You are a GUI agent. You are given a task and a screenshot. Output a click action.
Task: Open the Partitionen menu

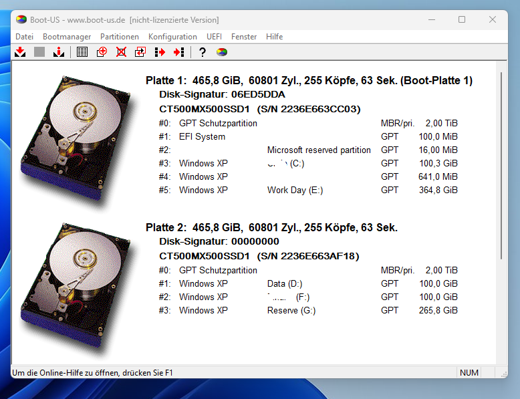tap(120, 37)
